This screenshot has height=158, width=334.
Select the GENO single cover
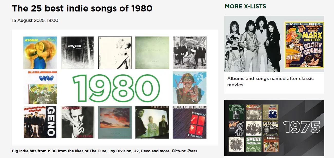(x=40, y=122)
